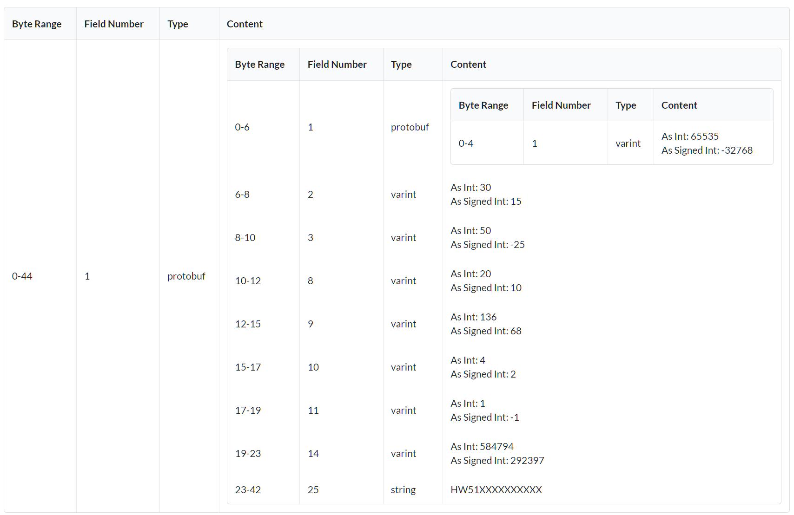
Task: Click 'As Int: 584794' value
Action: click(482, 446)
